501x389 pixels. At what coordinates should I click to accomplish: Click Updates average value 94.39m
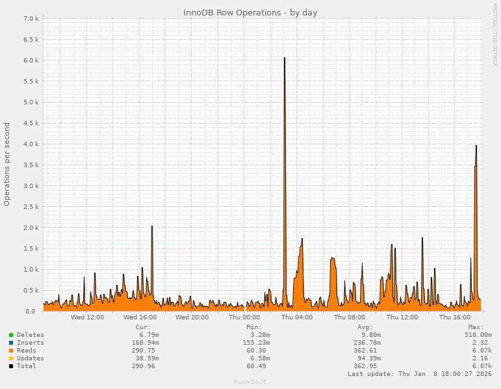click(x=369, y=358)
